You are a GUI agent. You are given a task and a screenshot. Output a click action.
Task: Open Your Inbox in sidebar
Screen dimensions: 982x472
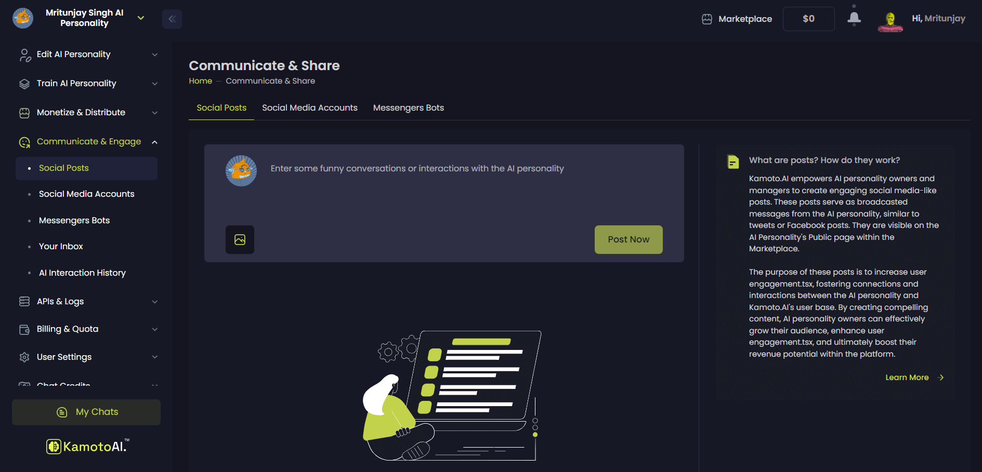(61, 247)
